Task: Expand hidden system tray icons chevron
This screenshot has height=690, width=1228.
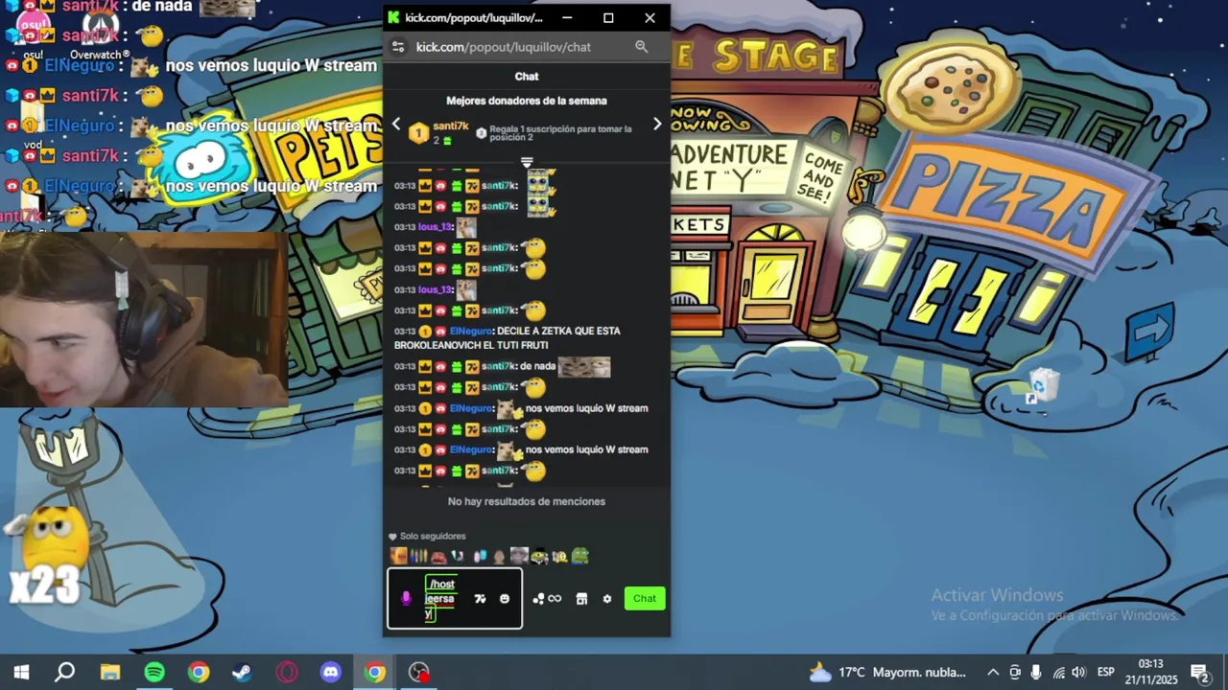Action: [993, 673]
